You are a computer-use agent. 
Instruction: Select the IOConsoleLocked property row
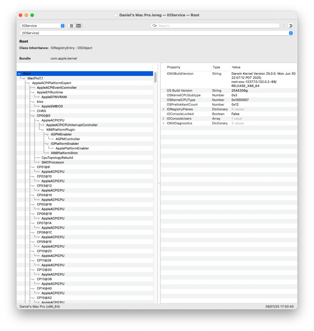[x=229, y=114]
